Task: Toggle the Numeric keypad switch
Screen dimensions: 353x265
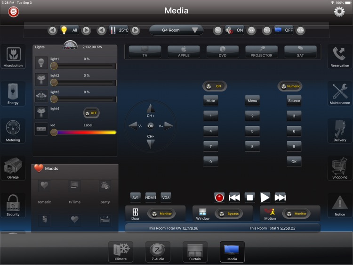Action: tap(290, 86)
